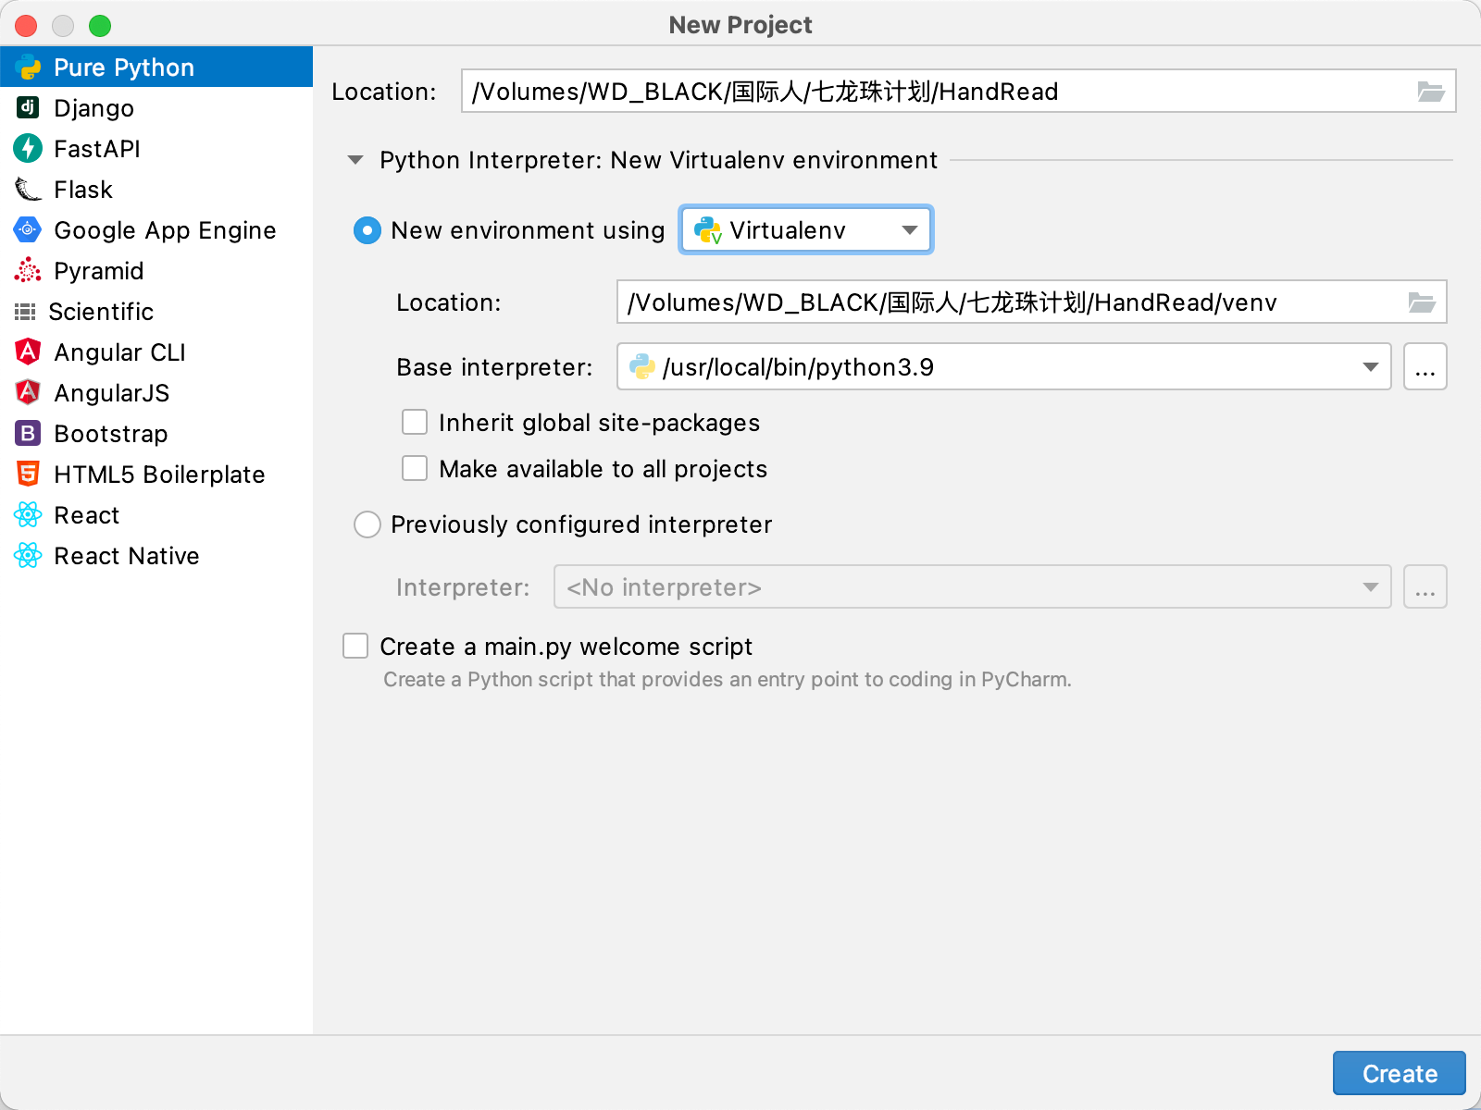Open Virtualenv environment type dropdown
Viewport: 1481px width, 1110px height.
click(x=806, y=229)
